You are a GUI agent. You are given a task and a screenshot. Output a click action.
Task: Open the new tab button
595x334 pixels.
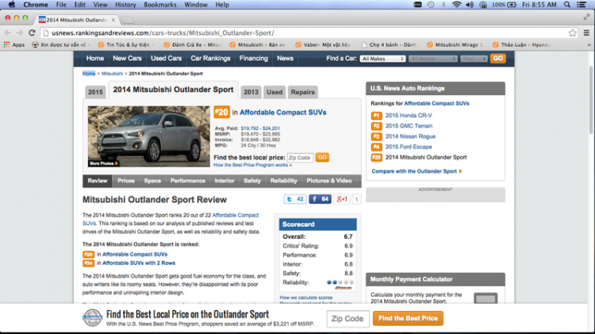tap(128, 20)
